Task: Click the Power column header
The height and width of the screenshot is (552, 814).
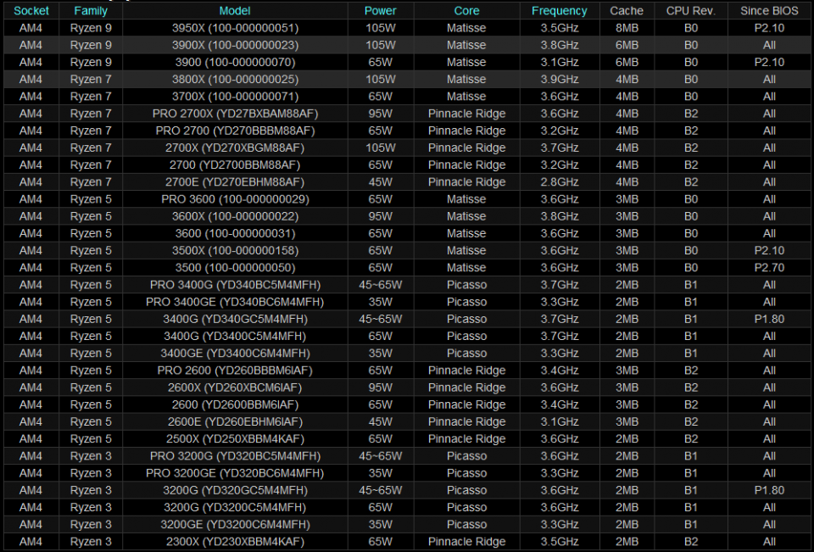Action: pos(380,11)
